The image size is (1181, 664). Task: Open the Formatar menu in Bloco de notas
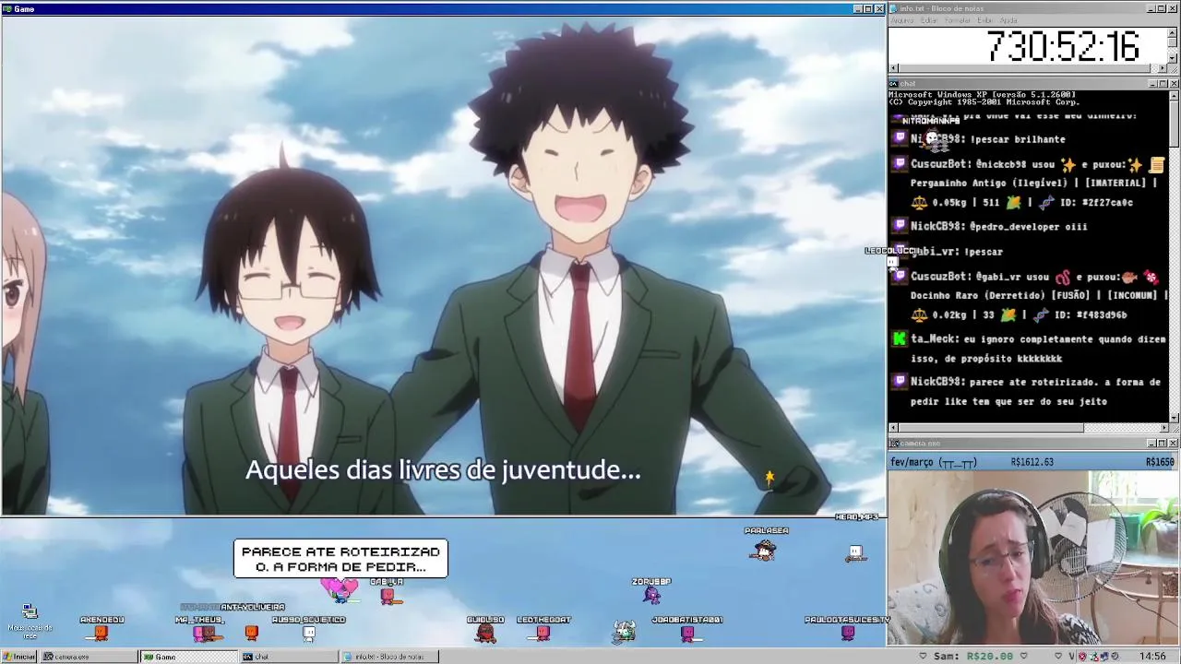[958, 20]
